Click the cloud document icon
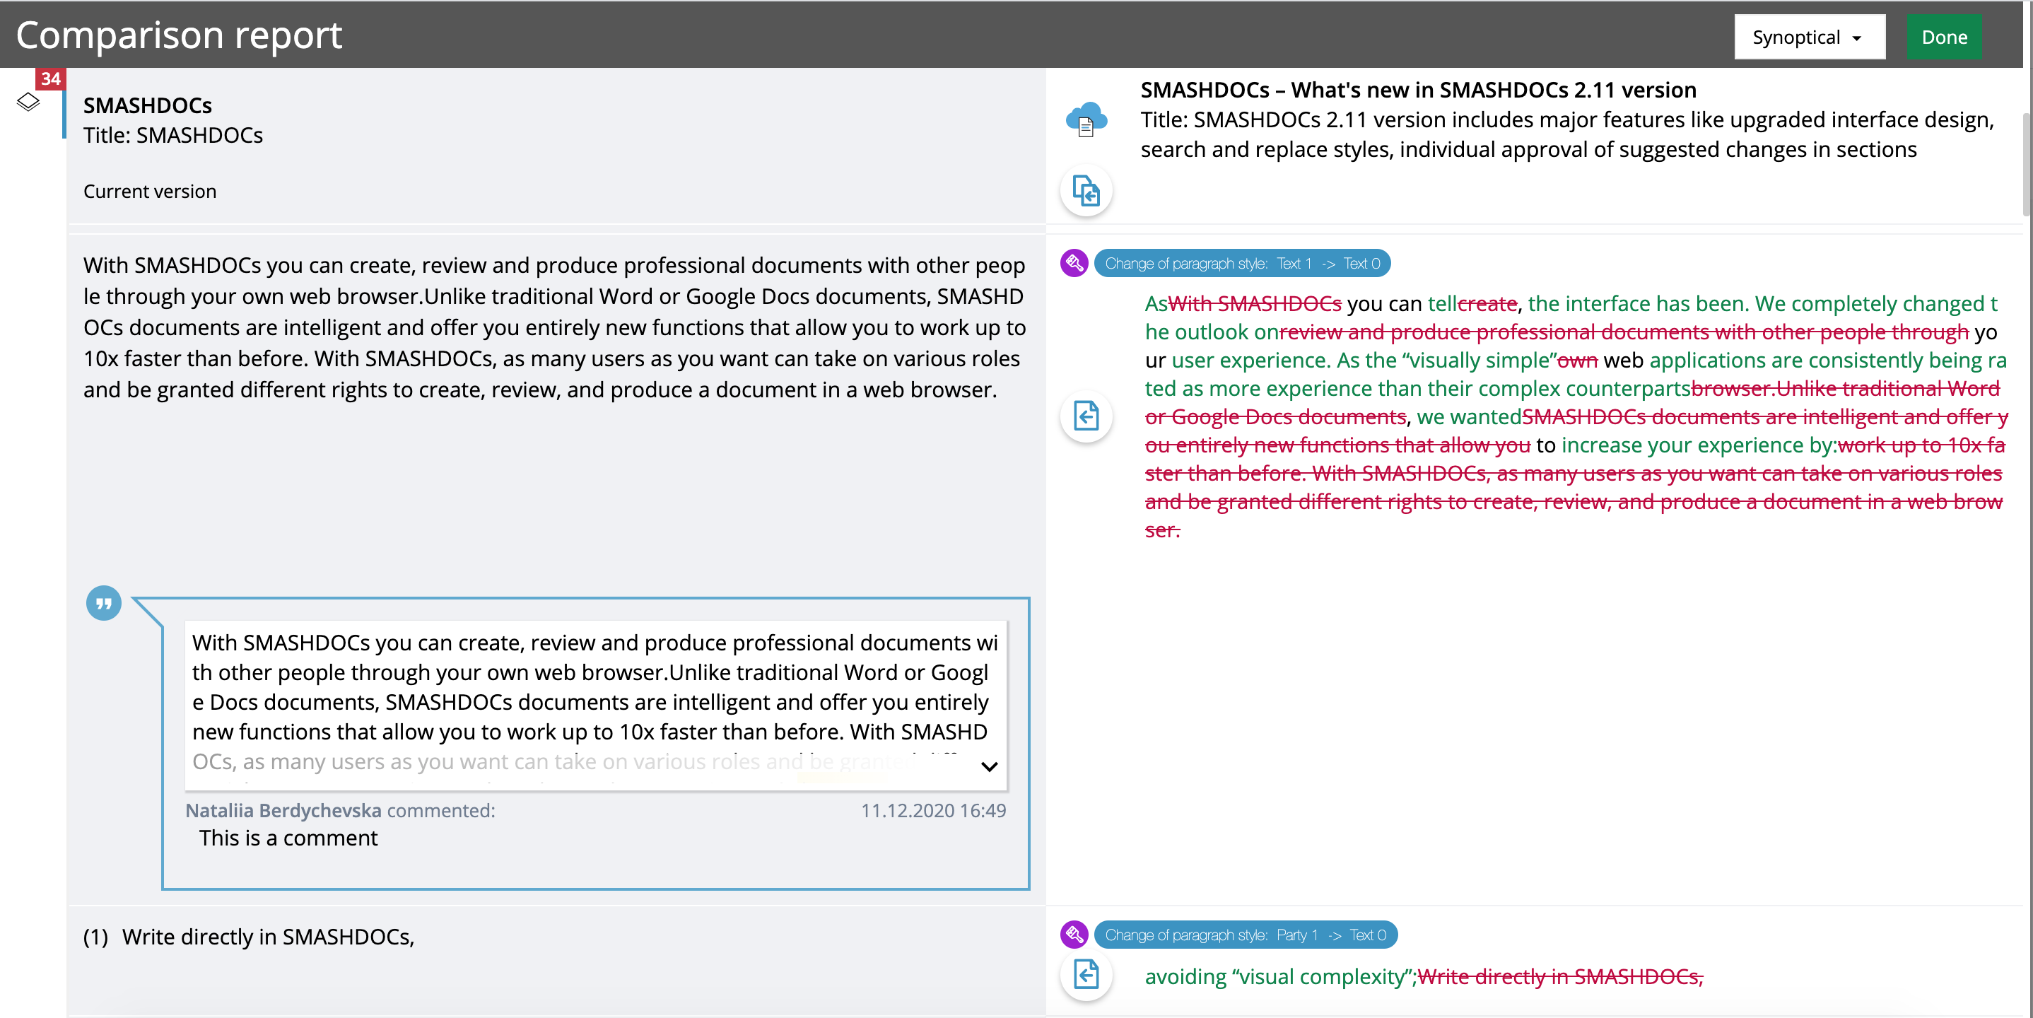2033x1018 pixels. coord(1086,120)
